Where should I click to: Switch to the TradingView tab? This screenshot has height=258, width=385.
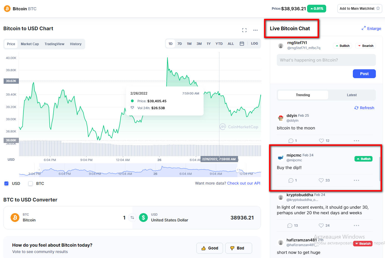[54, 44]
